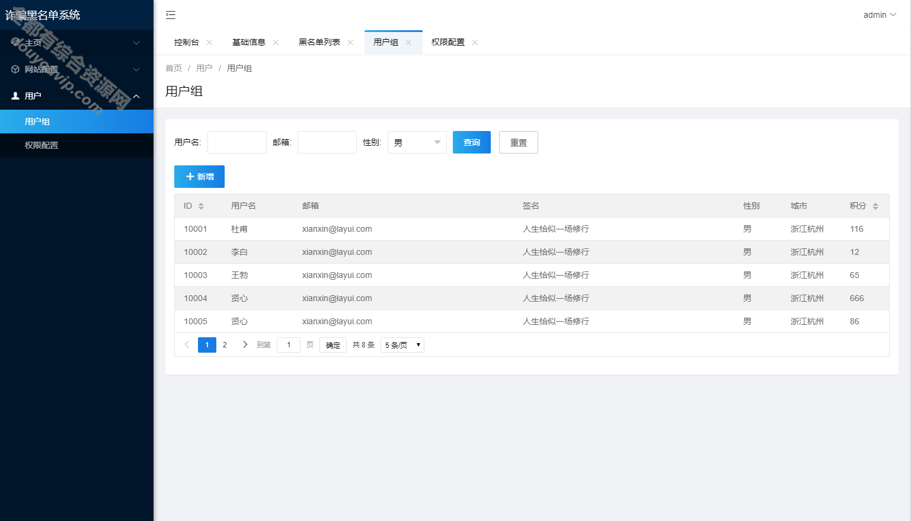Click username 王勃 in the table
This screenshot has width=911, height=521.
[239, 275]
